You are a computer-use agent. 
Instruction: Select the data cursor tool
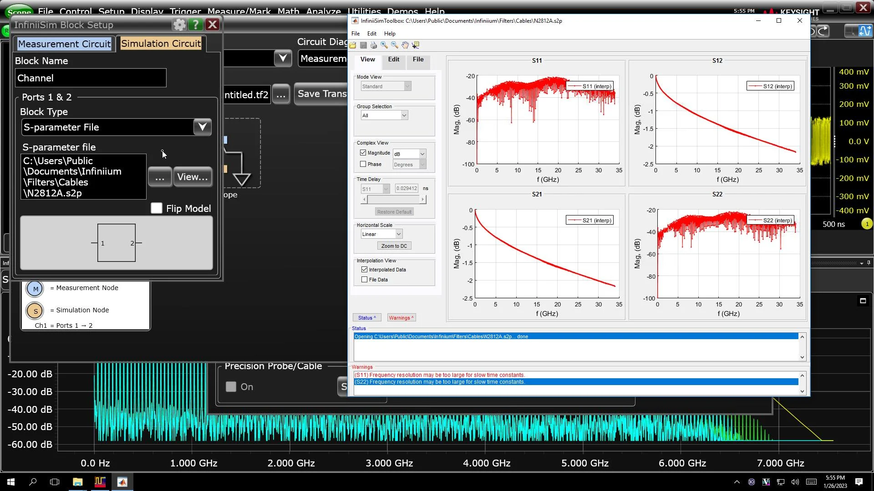(x=416, y=45)
